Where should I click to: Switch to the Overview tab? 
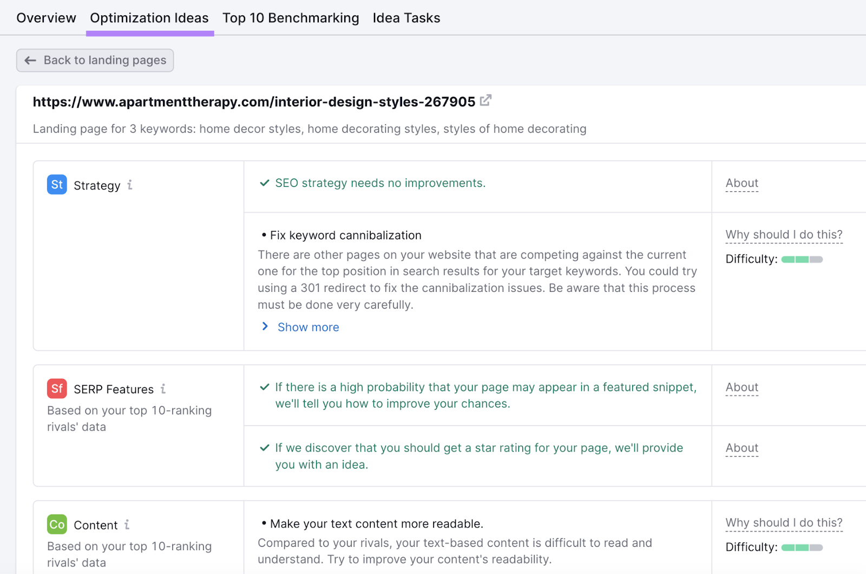pyautogui.click(x=46, y=17)
